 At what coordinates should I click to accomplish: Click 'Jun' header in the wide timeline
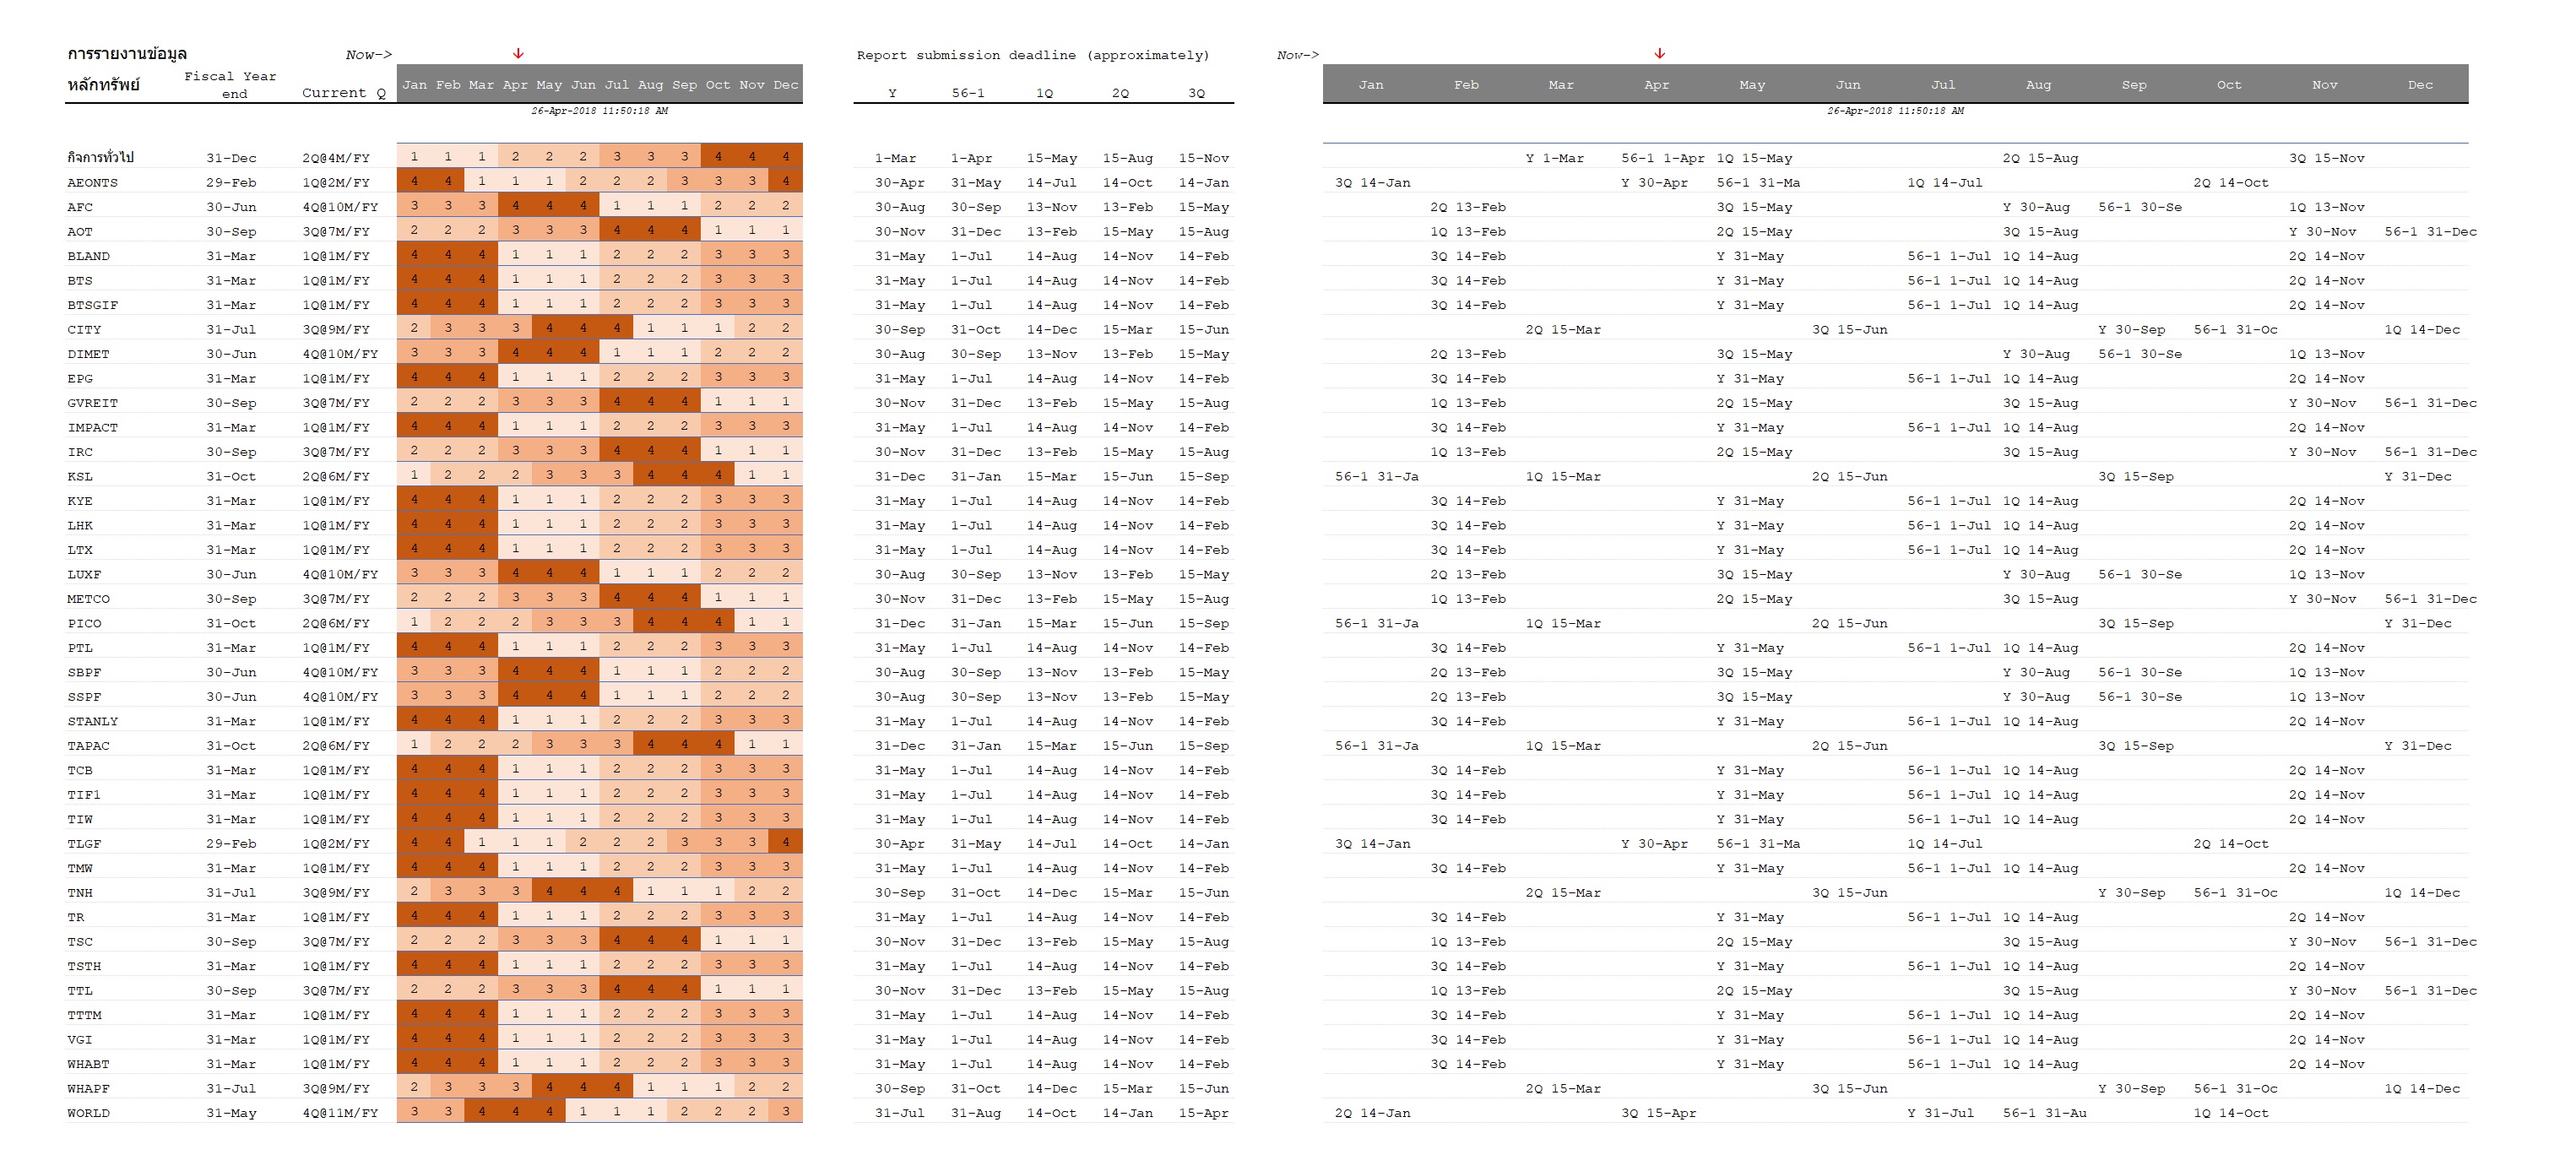(1848, 85)
